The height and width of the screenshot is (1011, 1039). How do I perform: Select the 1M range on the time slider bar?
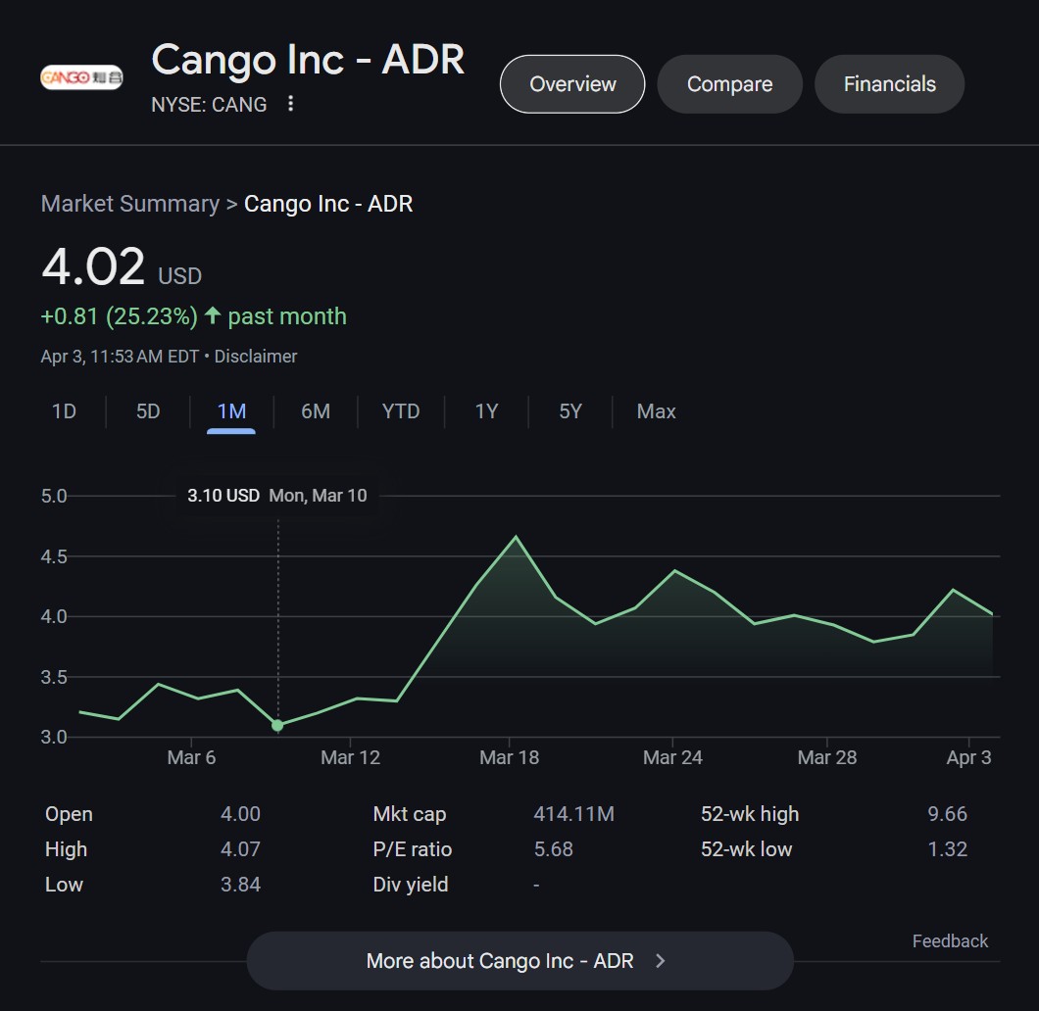click(x=230, y=411)
